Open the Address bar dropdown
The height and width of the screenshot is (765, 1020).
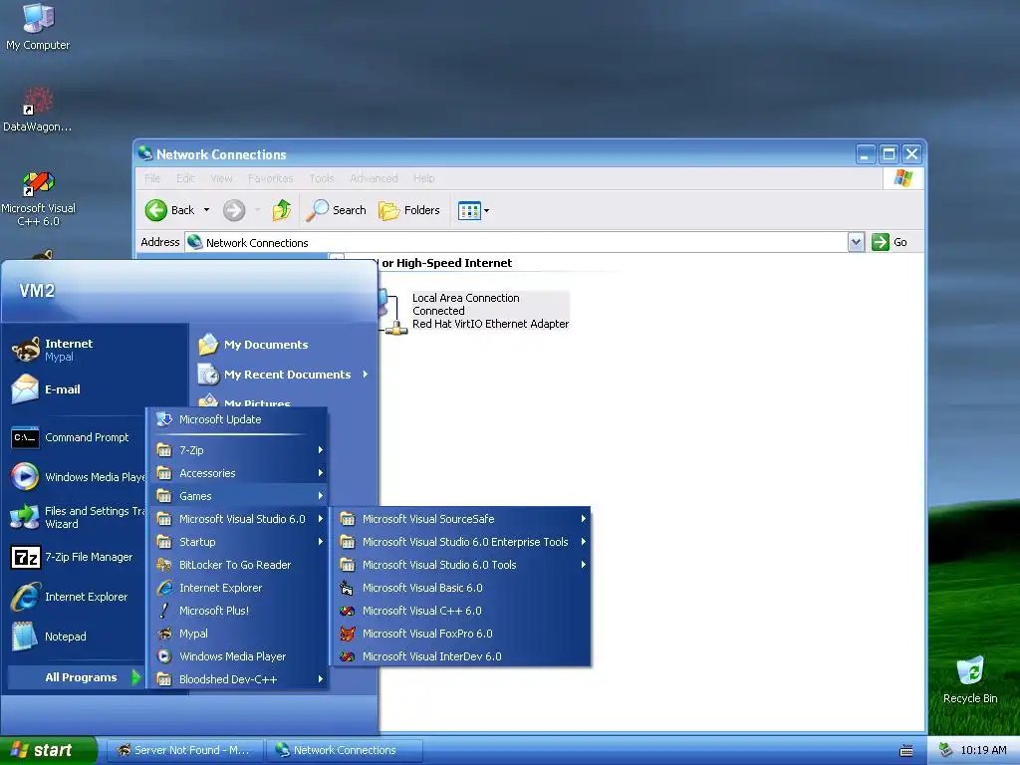point(856,243)
